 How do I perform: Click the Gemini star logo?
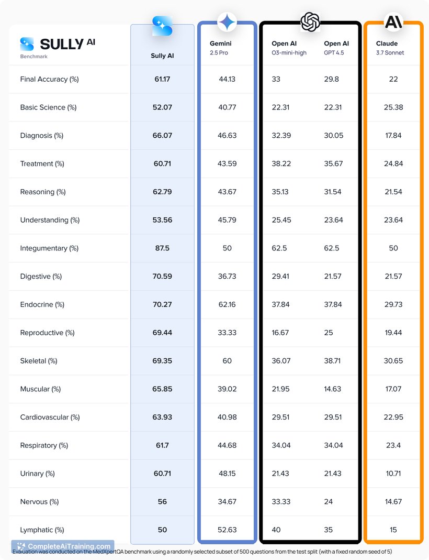(x=227, y=23)
